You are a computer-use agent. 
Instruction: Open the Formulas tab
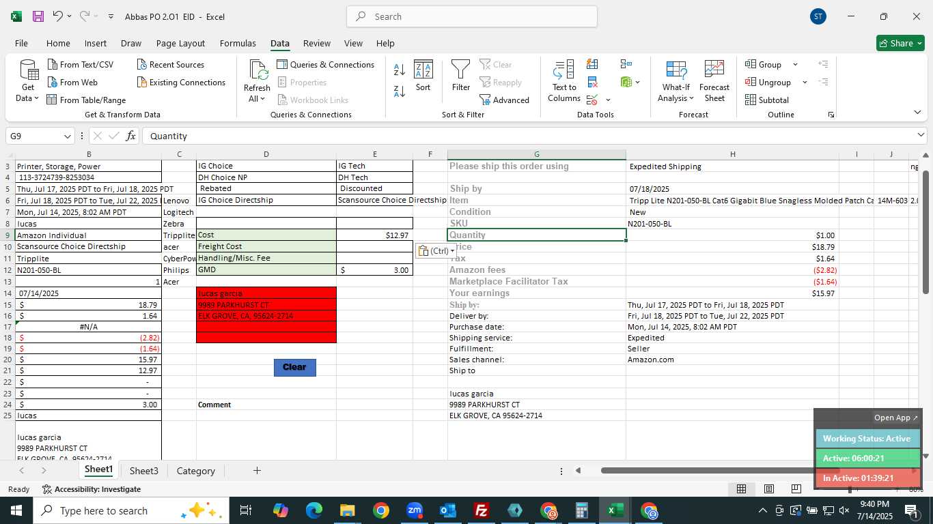point(238,43)
